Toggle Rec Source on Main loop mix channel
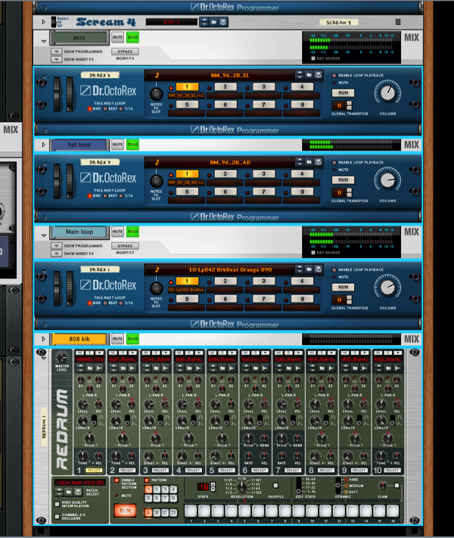The width and height of the screenshot is (454, 538). pyautogui.click(x=313, y=253)
